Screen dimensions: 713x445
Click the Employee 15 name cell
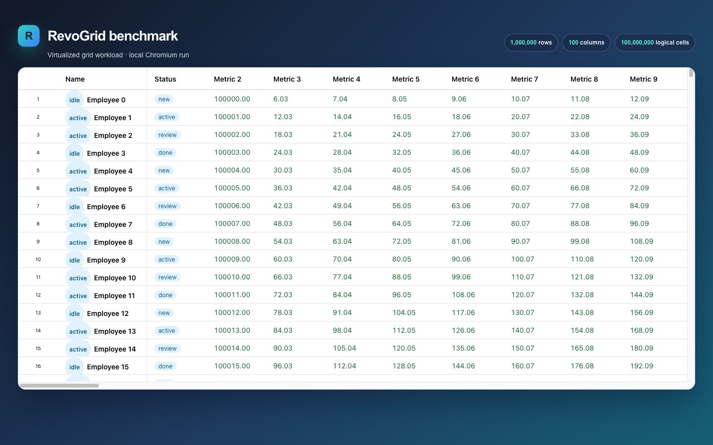(x=102, y=366)
